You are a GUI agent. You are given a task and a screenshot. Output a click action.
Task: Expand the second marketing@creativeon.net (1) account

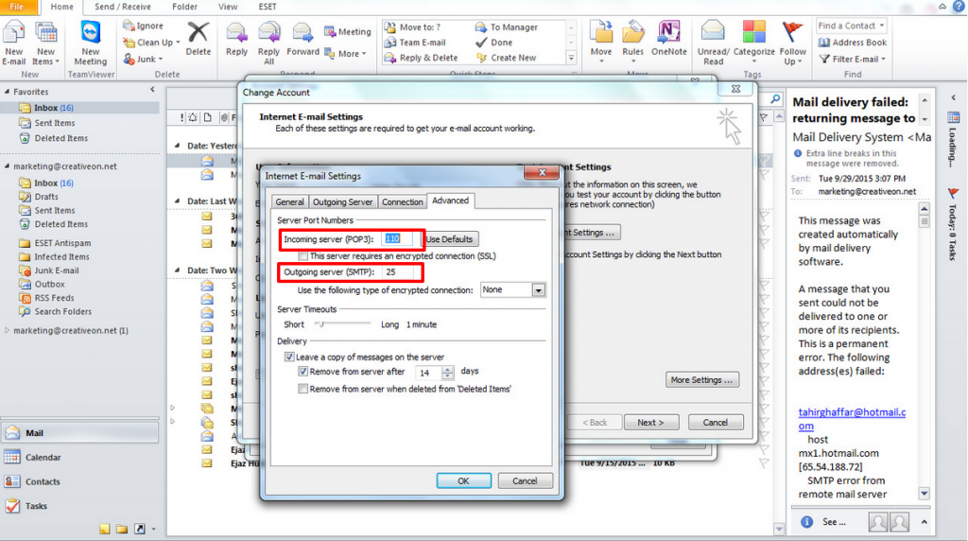coord(8,330)
